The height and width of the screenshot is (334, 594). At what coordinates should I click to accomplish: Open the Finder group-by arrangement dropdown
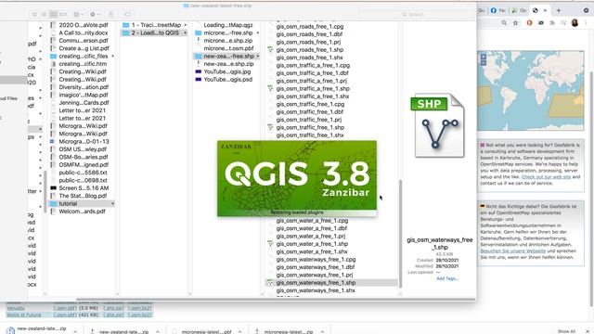coord(78,15)
